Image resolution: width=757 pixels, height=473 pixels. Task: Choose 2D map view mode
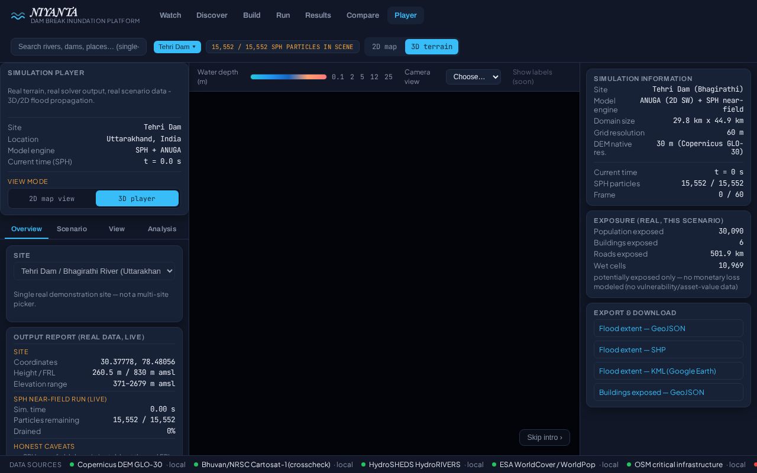52,199
